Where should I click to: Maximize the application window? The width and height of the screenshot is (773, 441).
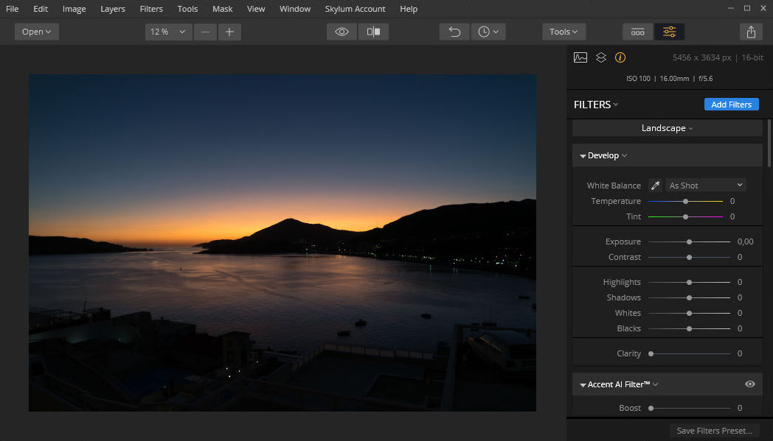coord(747,8)
